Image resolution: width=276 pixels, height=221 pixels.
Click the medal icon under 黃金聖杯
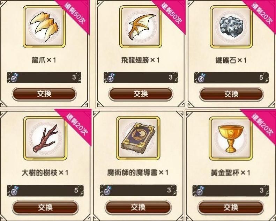pos(200,191)
